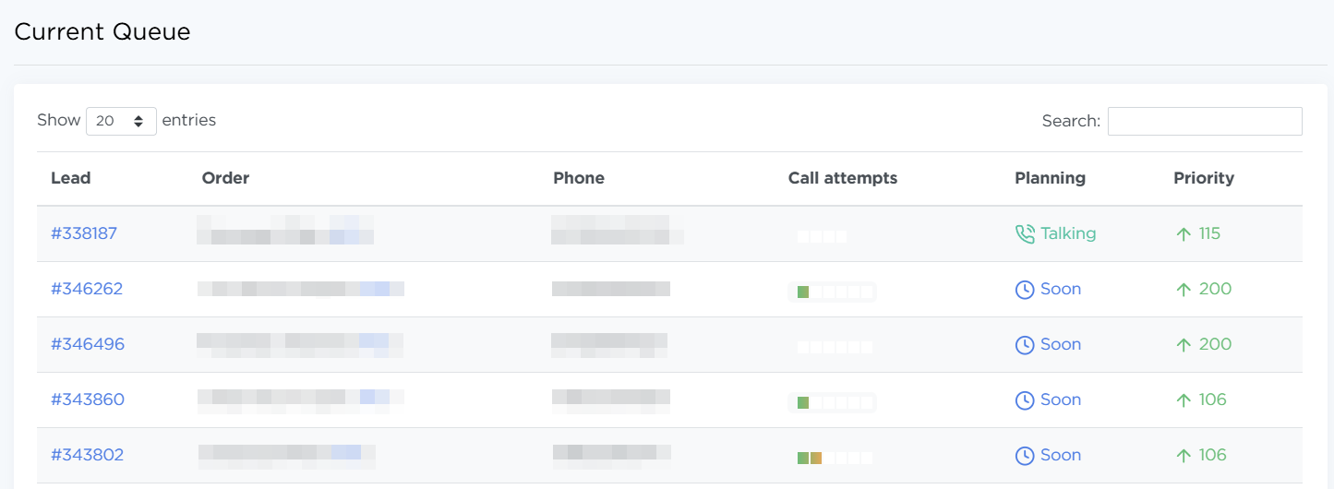
Task: Open the Show entries count dropdown
Action: (121, 121)
